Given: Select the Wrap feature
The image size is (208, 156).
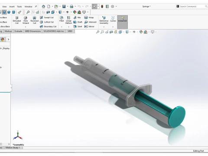Looking at the screenshot, I should coord(89,17).
